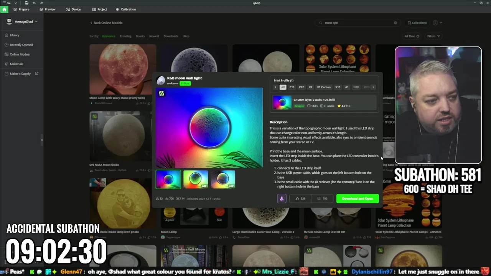Switch to the Calibration tab
This screenshot has width=491, height=276.
coord(125,9)
